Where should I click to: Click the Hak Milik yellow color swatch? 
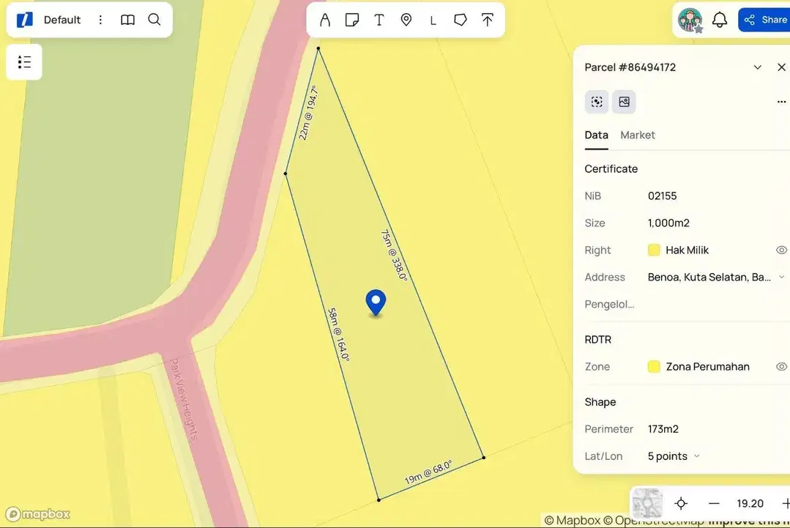654,250
